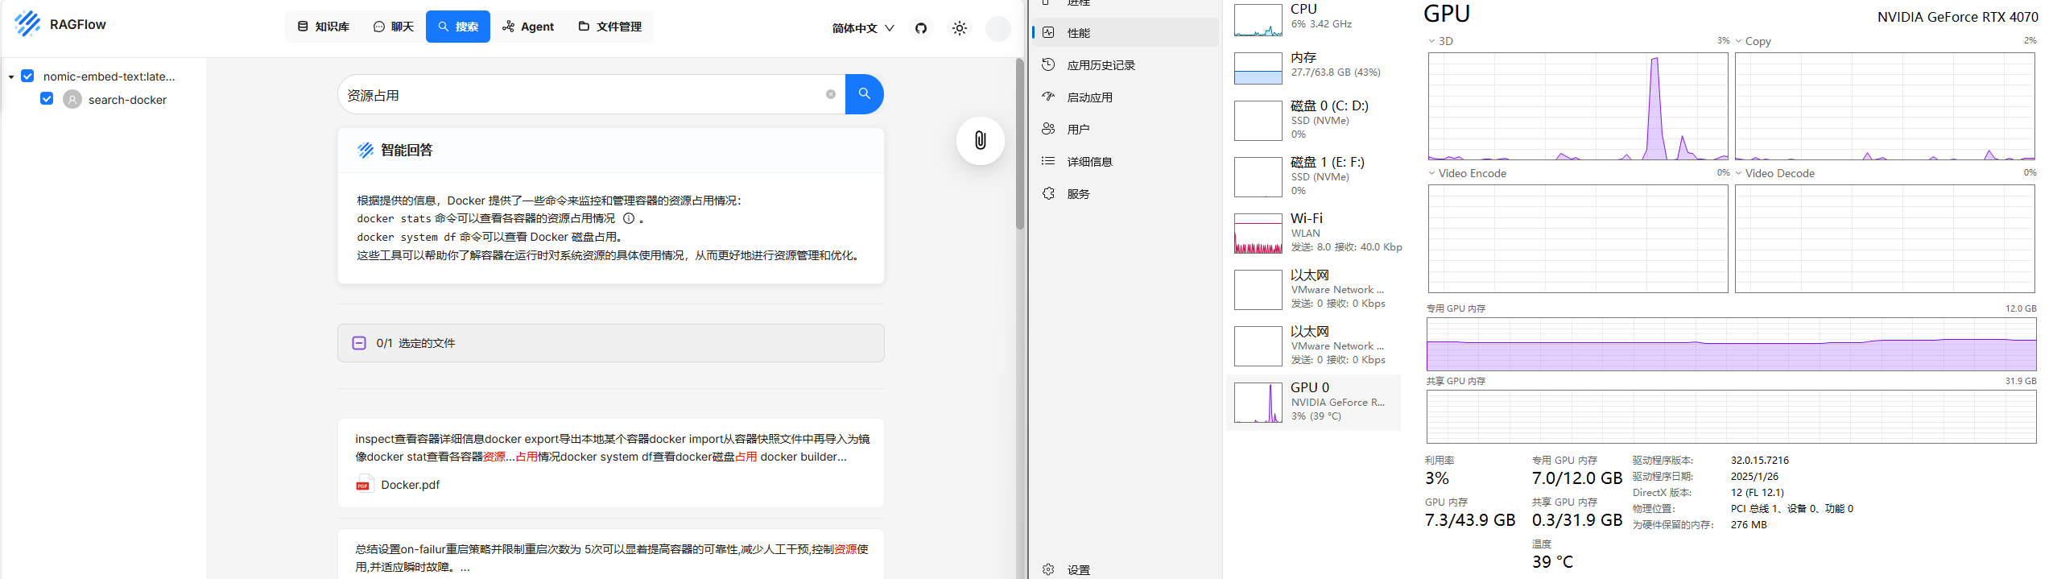Collapse the nomic-embed-text tree node
This screenshot has width=2053, height=579.
(x=11, y=77)
